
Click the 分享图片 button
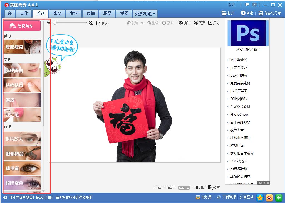pos(246,197)
